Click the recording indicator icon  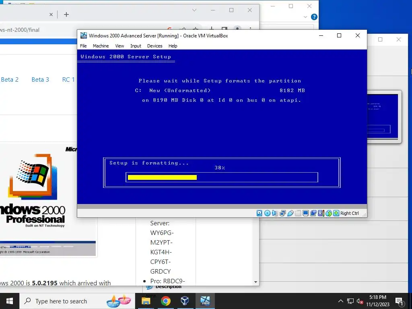(313, 213)
